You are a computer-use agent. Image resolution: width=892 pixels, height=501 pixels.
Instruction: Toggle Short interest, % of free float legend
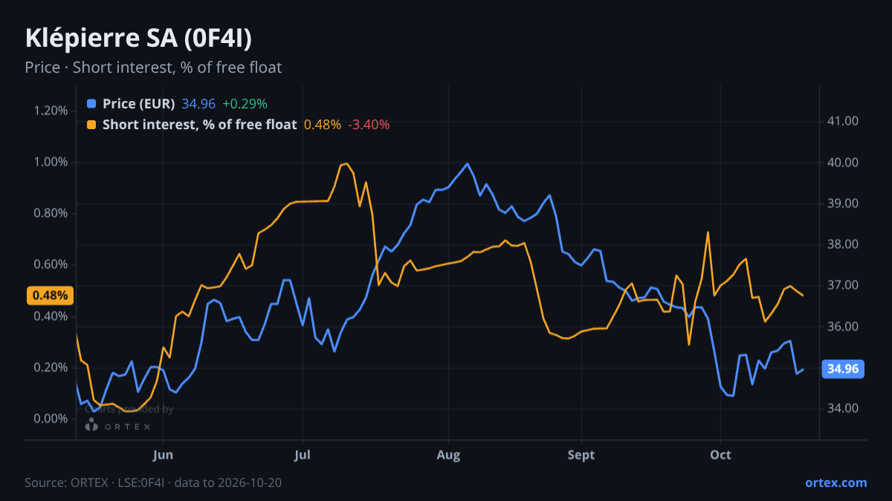[199, 125]
